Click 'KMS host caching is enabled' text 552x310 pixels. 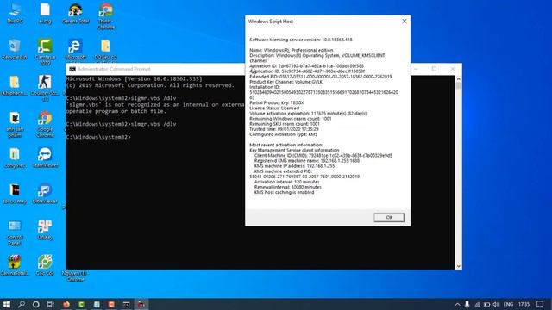pyautogui.click(x=284, y=193)
